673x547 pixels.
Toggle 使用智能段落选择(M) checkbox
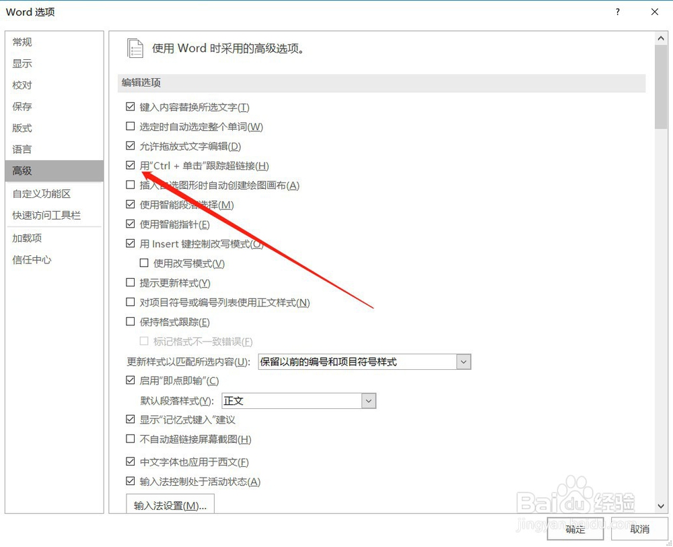(131, 205)
